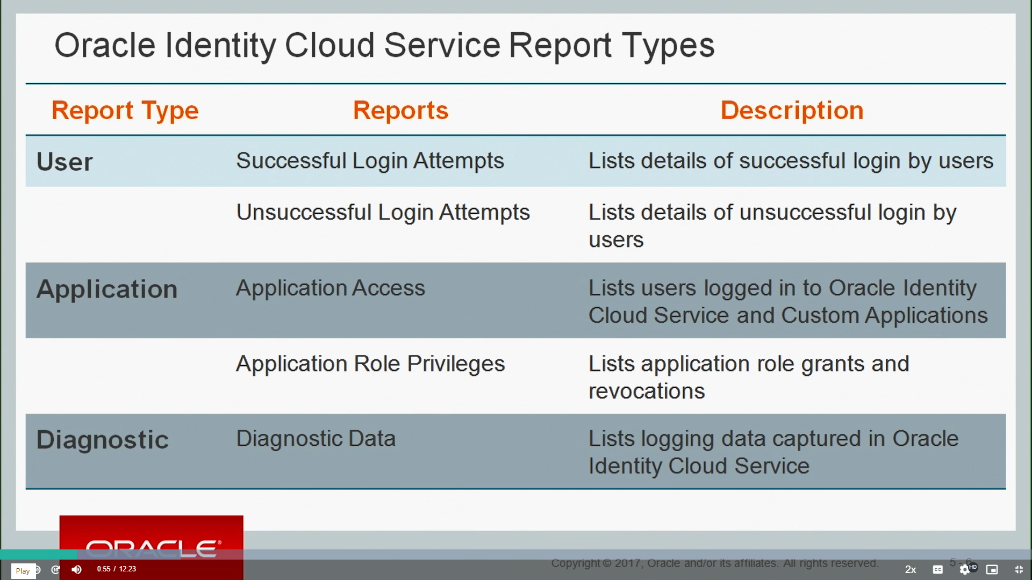1032x580 pixels.
Task: Click the Diagnostic Data report row
Action: (515, 451)
